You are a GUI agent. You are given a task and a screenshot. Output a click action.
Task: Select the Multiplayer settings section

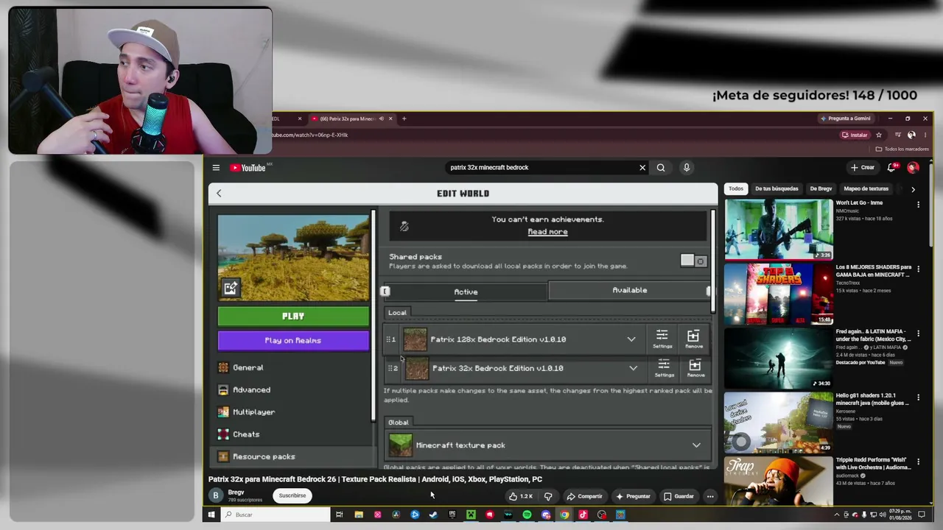(293, 412)
